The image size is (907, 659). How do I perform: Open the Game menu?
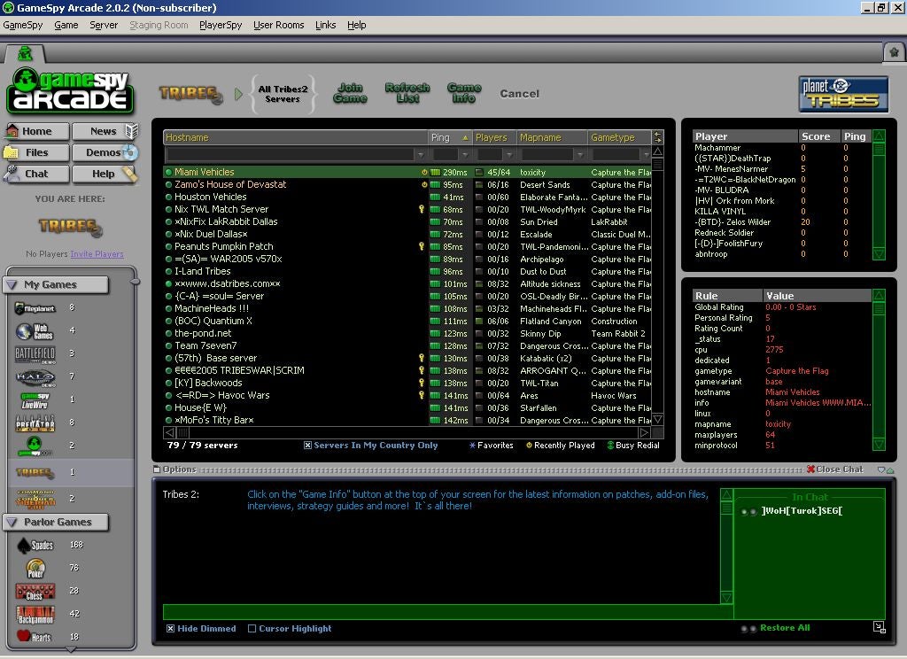[x=66, y=25]
